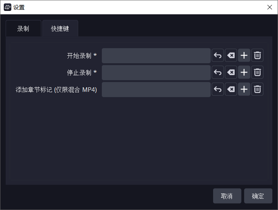The width and height of the screenshot is (278, 210).
Task: Clear the 停止录制 hotkey field
Action: click(231, 72)
